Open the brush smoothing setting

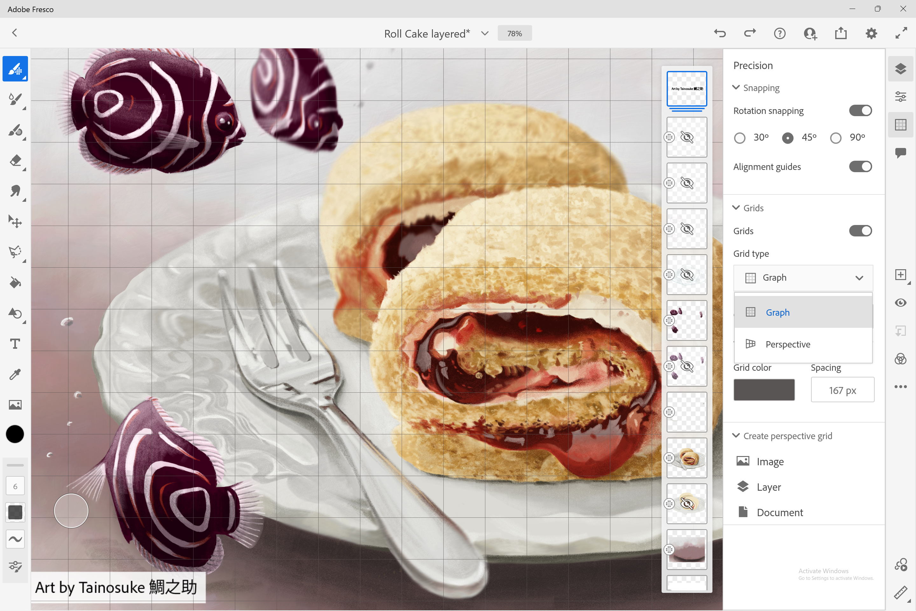(15, 539)
